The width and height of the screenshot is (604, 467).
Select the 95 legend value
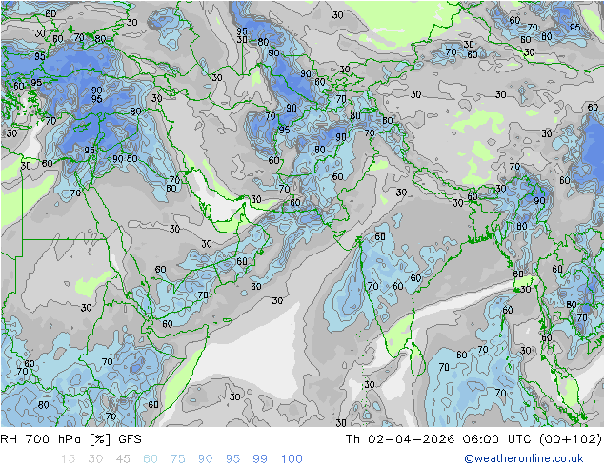[232, 458]
